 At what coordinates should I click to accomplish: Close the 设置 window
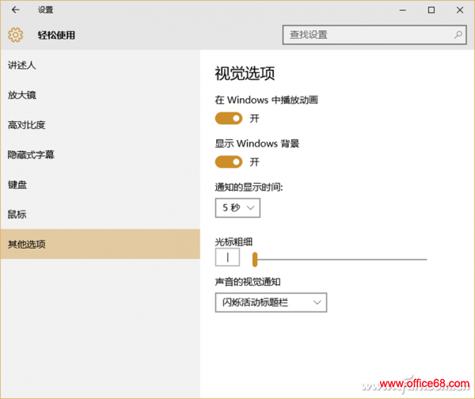pos(459,10)
